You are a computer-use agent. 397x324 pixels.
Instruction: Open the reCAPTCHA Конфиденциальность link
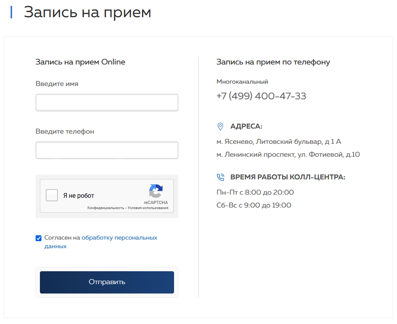tap(105, 208)
